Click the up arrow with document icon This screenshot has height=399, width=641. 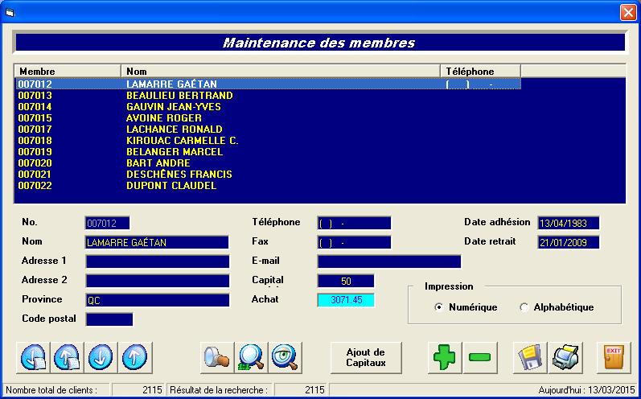[x=67, y=356]
